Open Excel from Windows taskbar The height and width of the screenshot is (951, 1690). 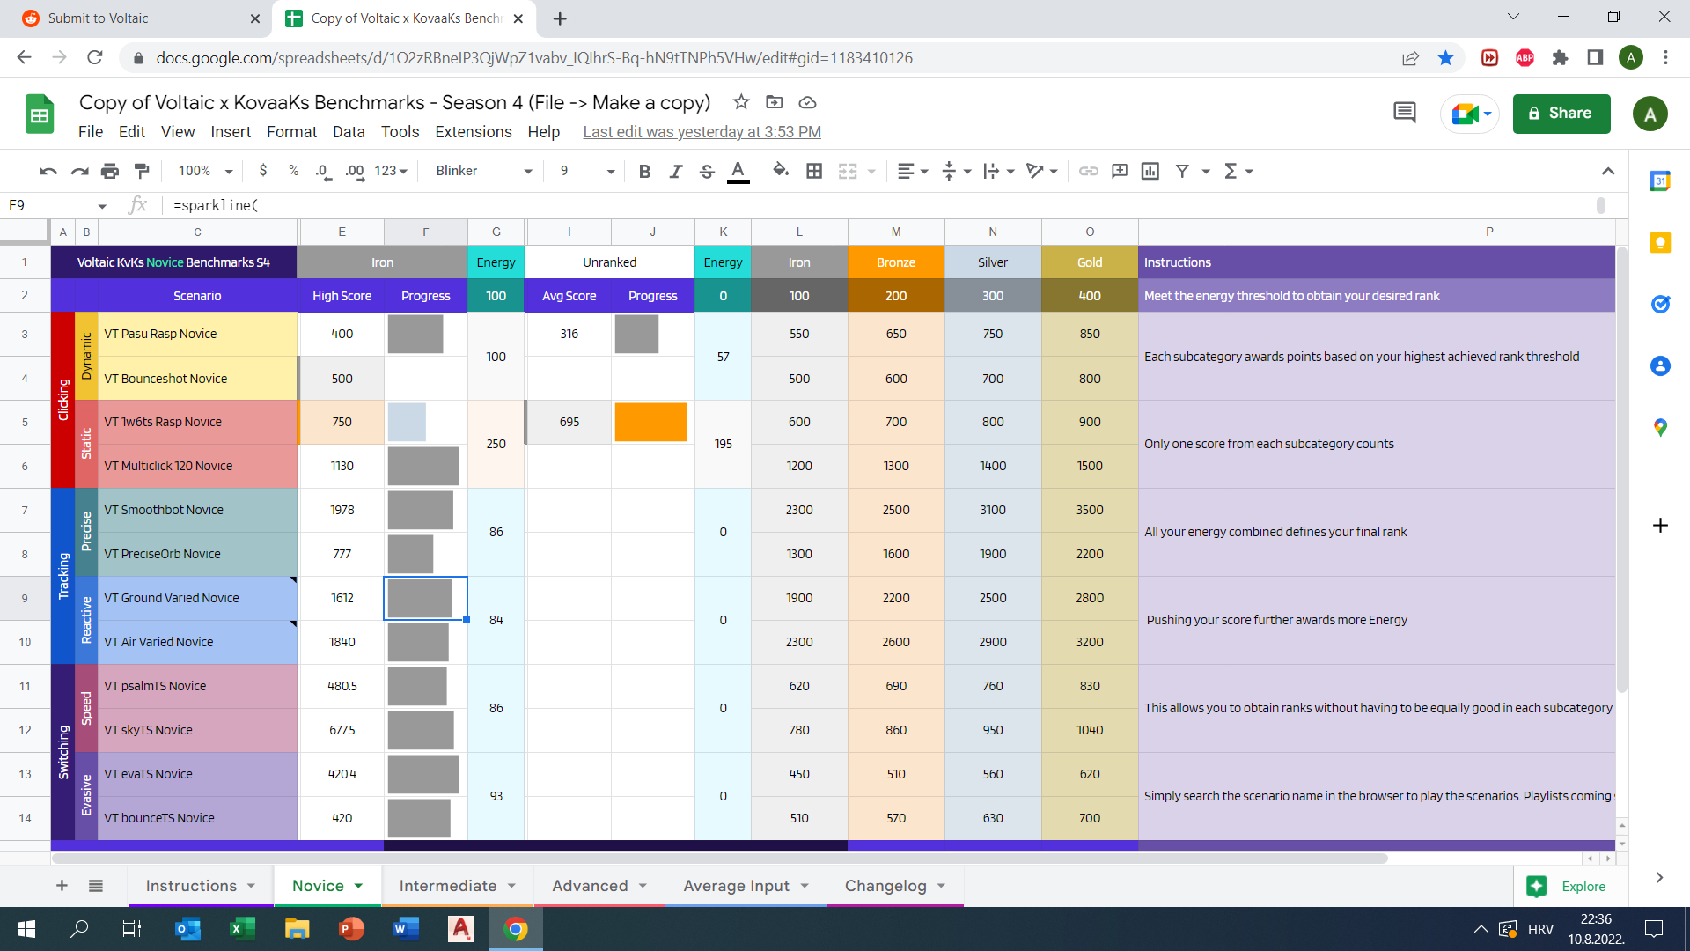[x=241, y=929]
